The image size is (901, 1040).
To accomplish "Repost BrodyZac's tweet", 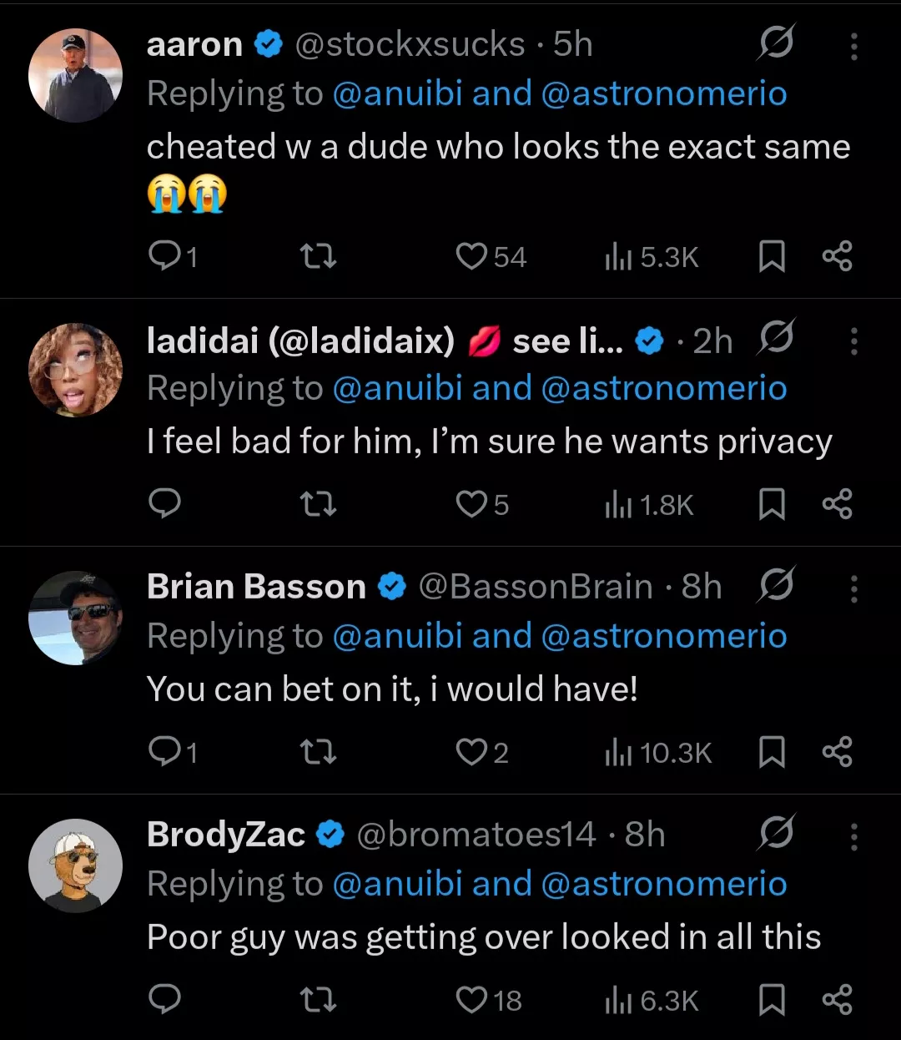I will point(318,999).
